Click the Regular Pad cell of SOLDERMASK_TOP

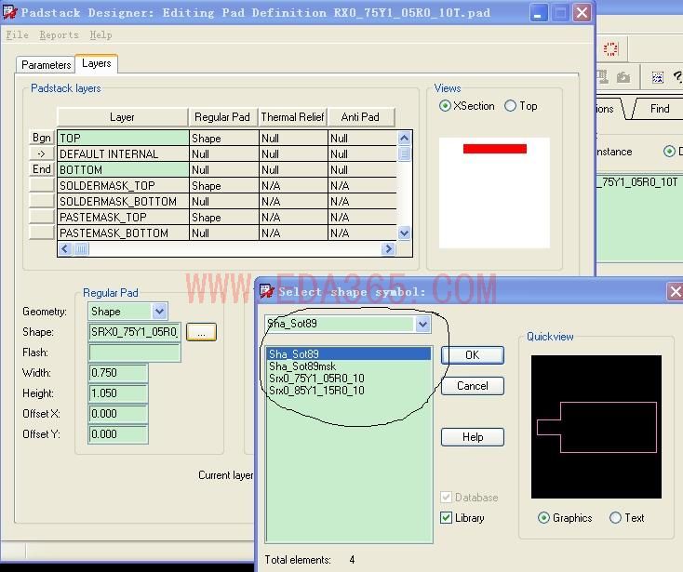(224, 185)
